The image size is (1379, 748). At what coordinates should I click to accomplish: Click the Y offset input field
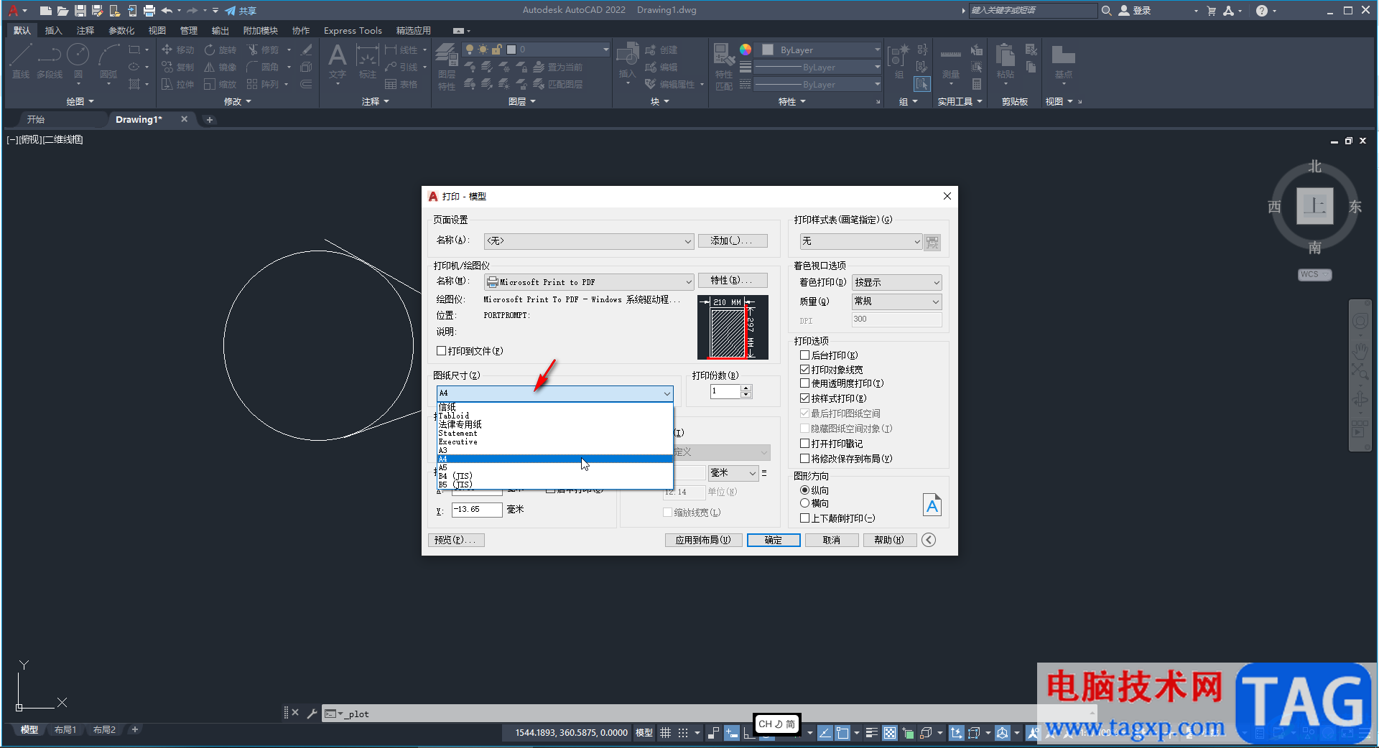coord(476,510)
